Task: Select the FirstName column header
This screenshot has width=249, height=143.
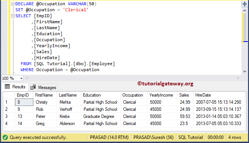Action: [x=45, y=95]
